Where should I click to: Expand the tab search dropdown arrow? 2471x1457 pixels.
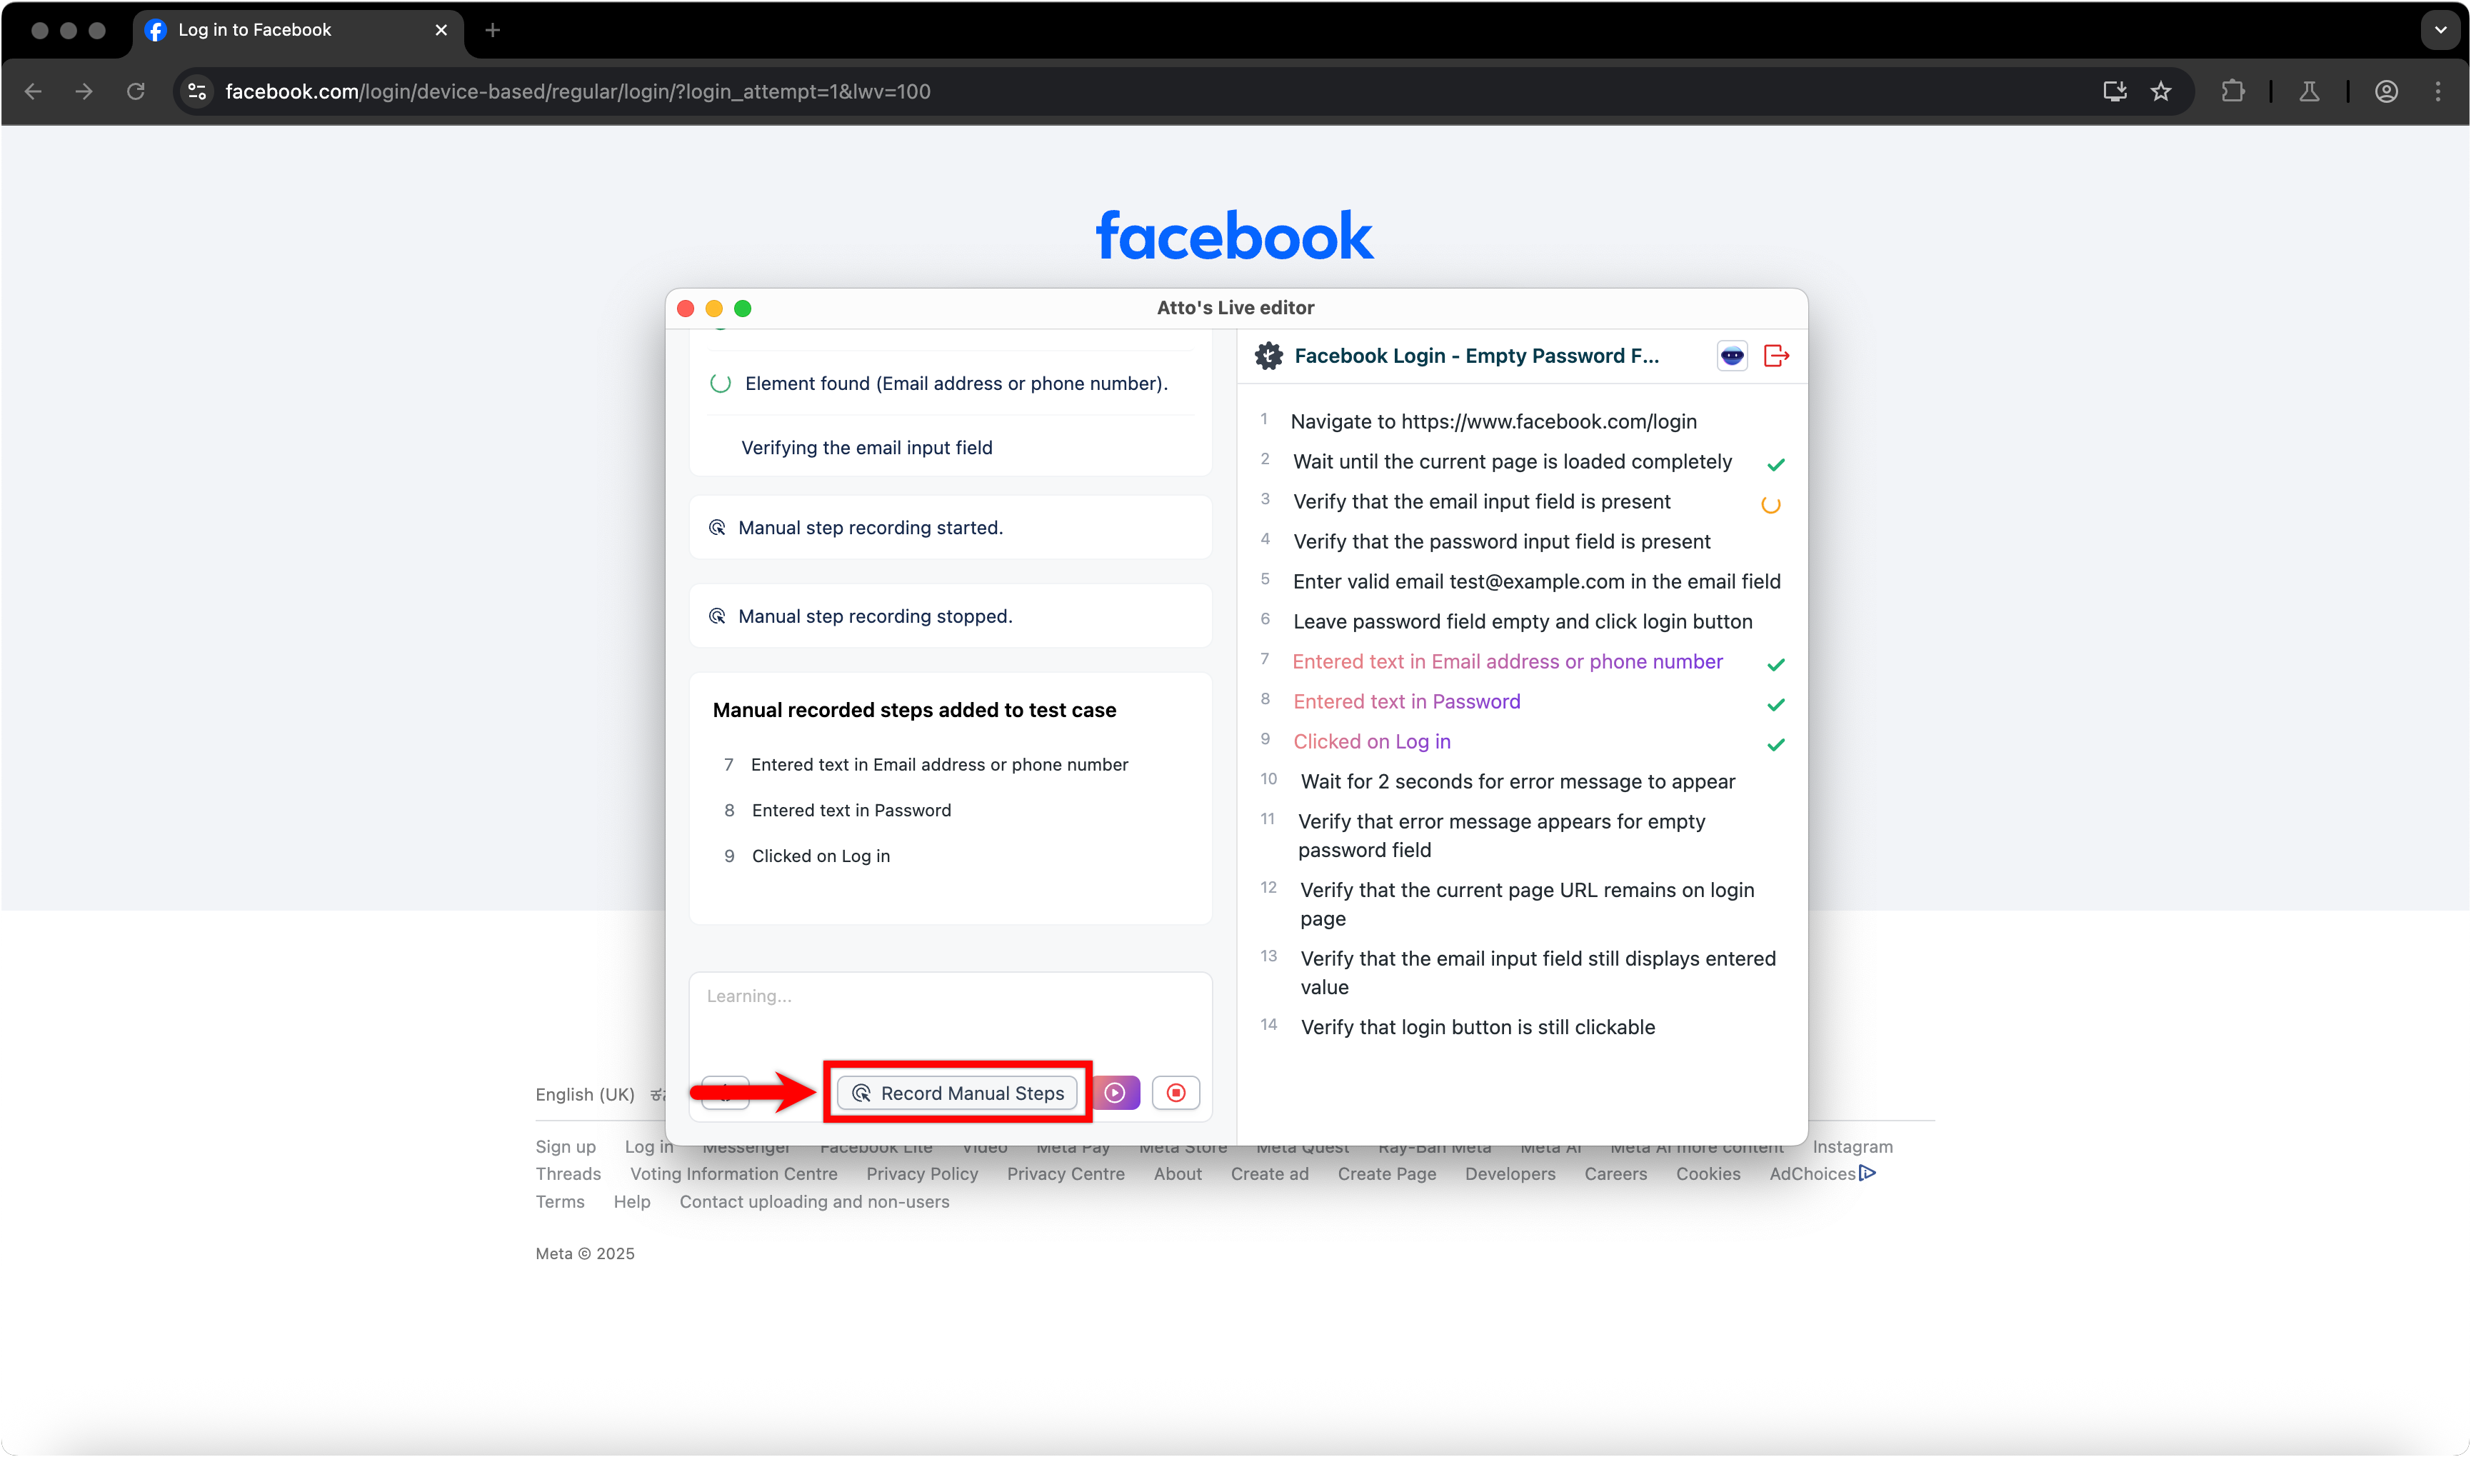pos(2440,29)
